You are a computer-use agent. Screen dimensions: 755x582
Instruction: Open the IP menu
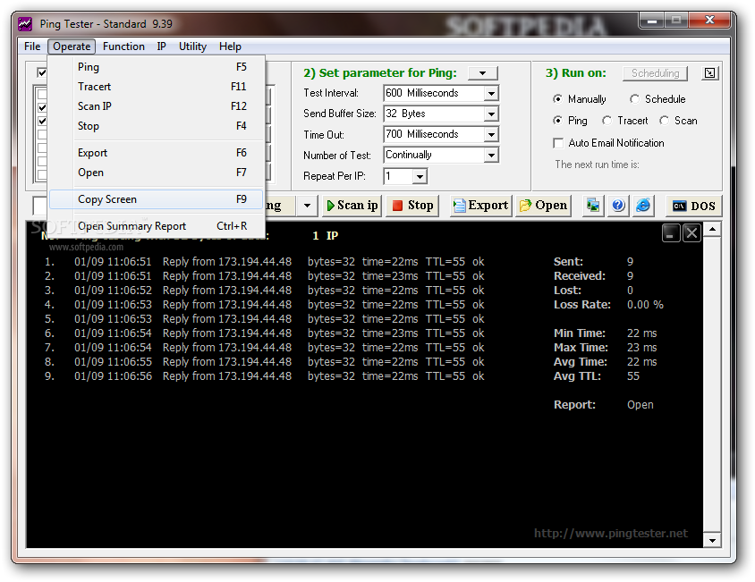tap(161, 46)
